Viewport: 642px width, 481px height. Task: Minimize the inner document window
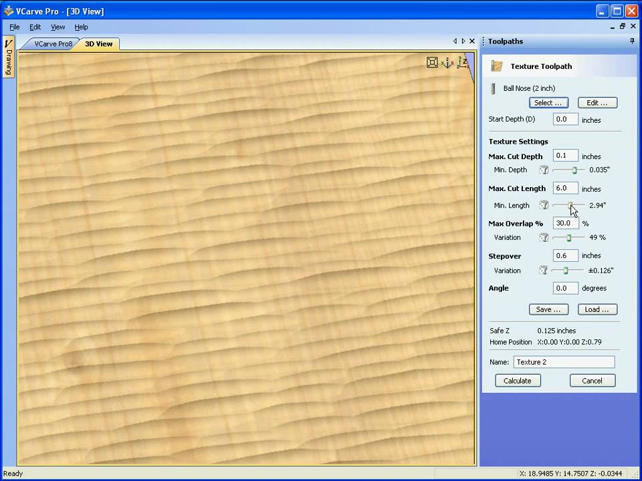[613, 27]
